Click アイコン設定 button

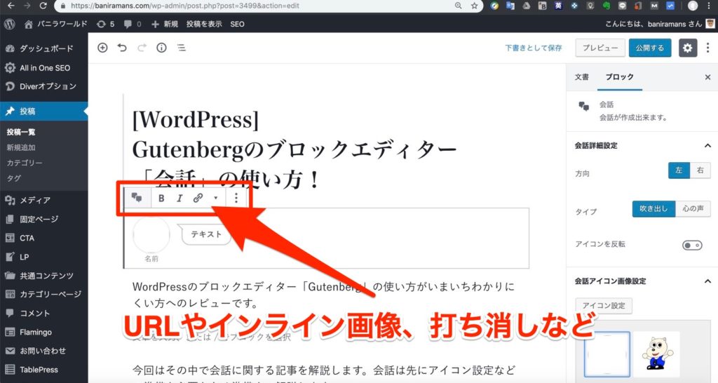coord(604,306)
